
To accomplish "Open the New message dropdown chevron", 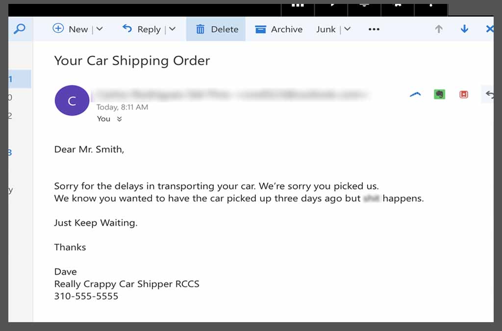I will [100, 29].
